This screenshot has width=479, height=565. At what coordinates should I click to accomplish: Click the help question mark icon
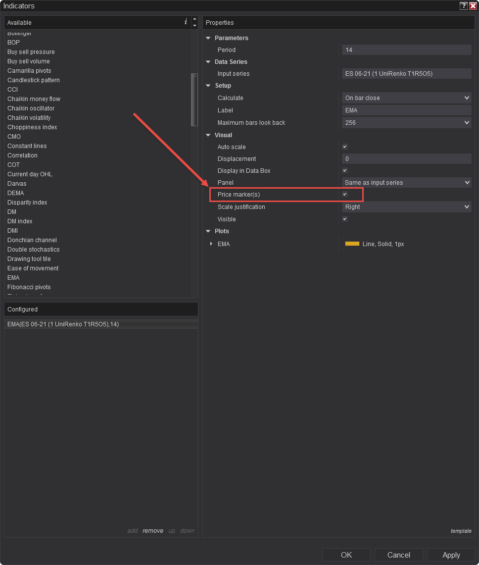click(463, 6)
